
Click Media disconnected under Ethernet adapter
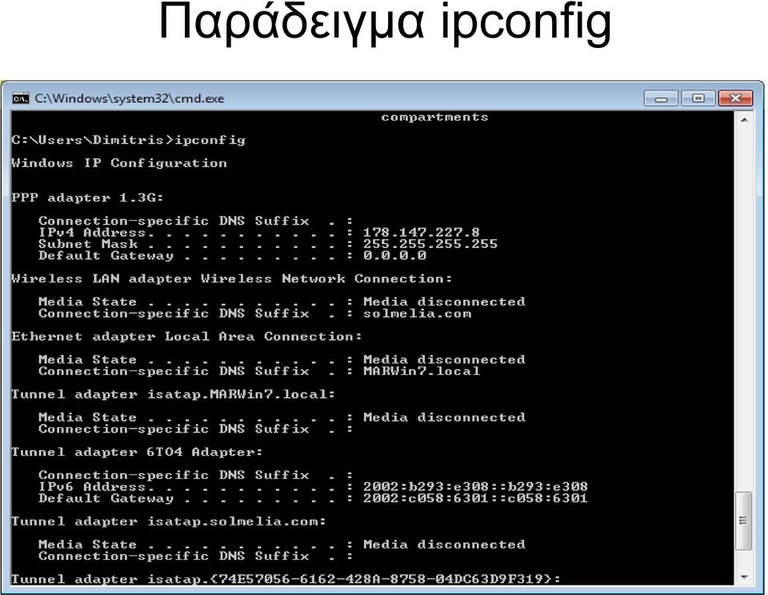[444, 359]
